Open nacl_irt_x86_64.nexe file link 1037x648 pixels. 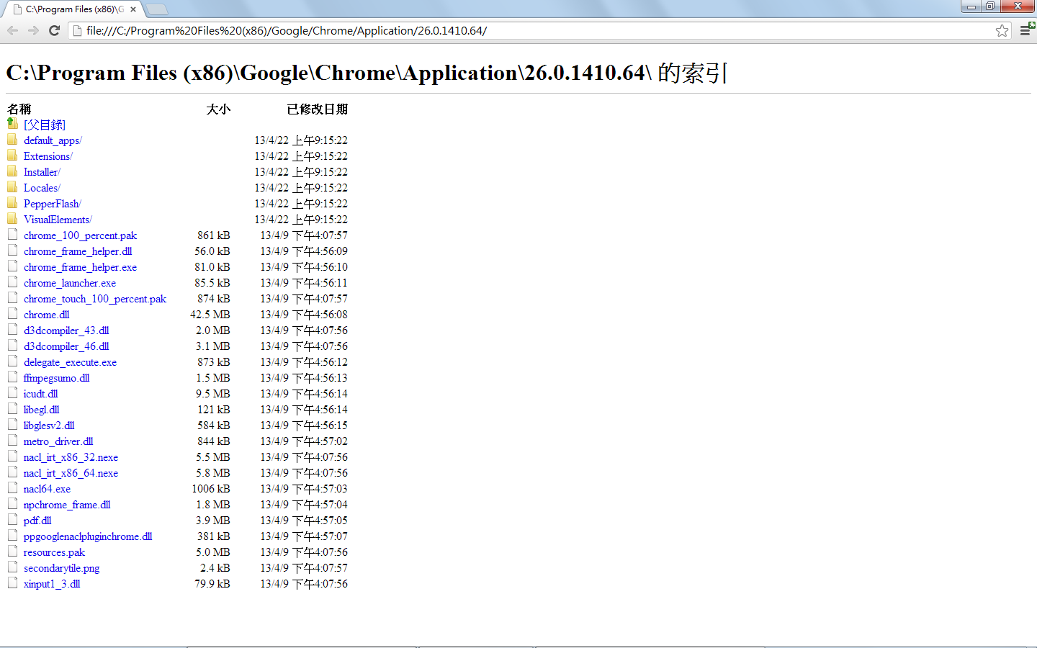[71, 473]
